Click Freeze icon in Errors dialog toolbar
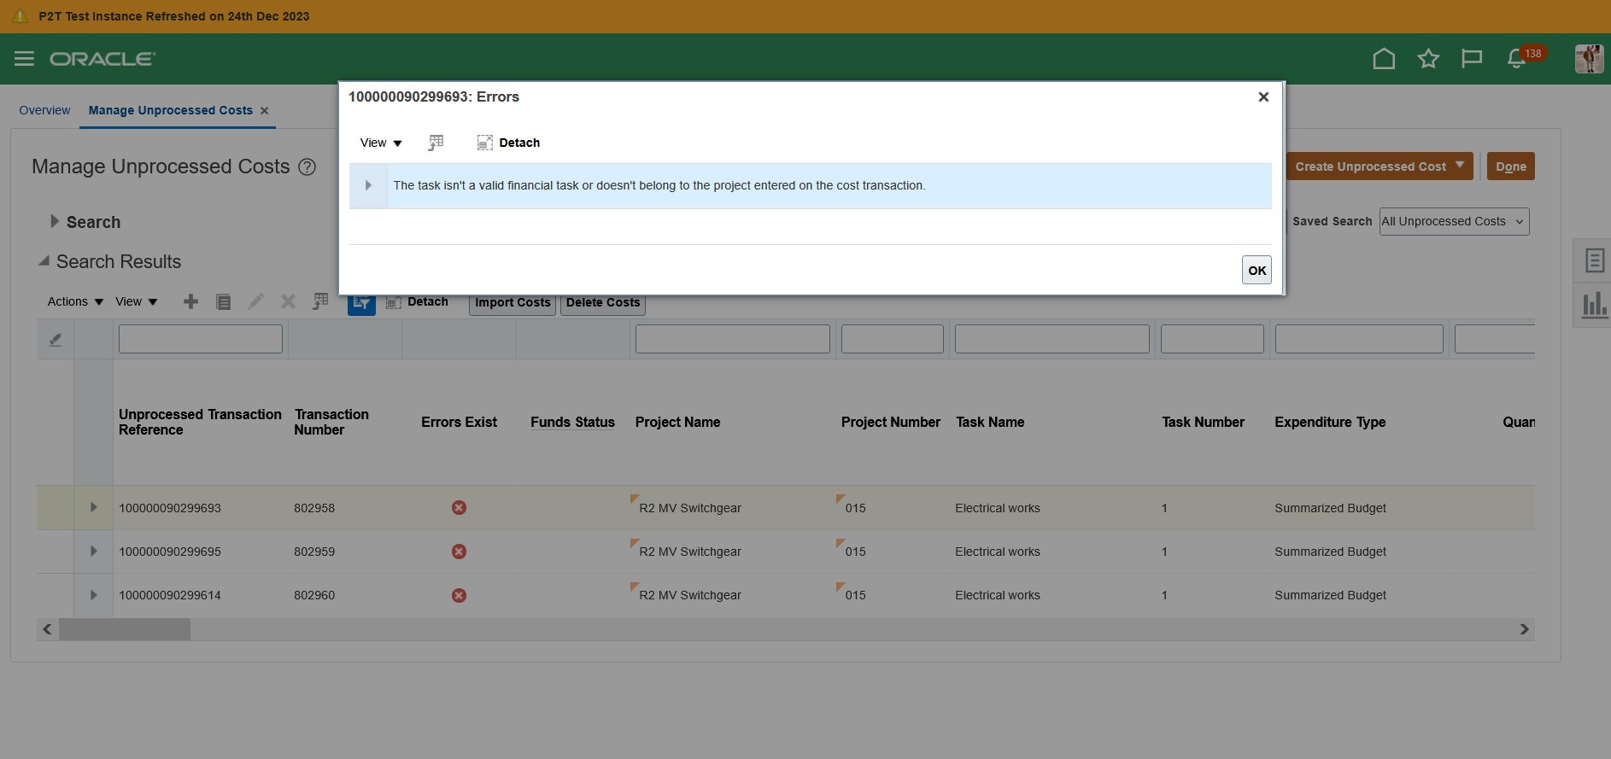 [x=436, y=143]
